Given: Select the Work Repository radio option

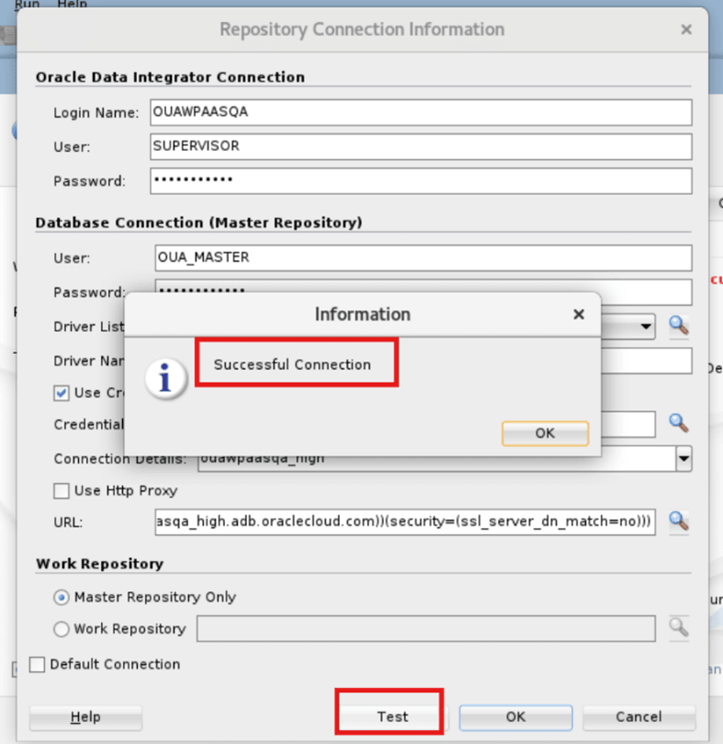Looking at the screenshot, I should coord(62,629).
